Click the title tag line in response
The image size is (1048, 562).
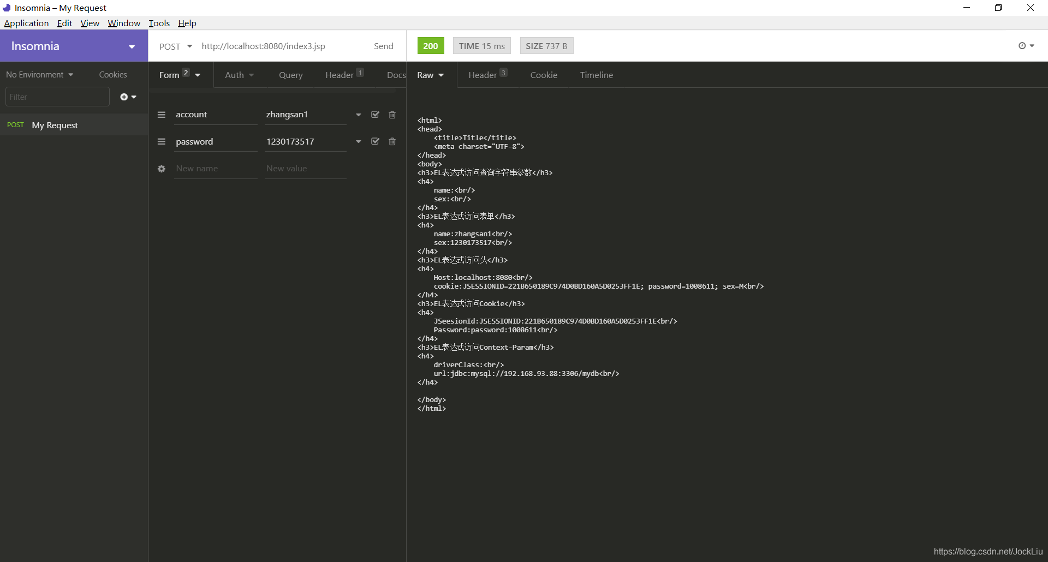[475, 138]
